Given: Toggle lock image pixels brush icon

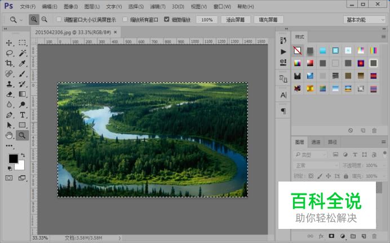Looking at the screenshot, I should coord(320,176).
